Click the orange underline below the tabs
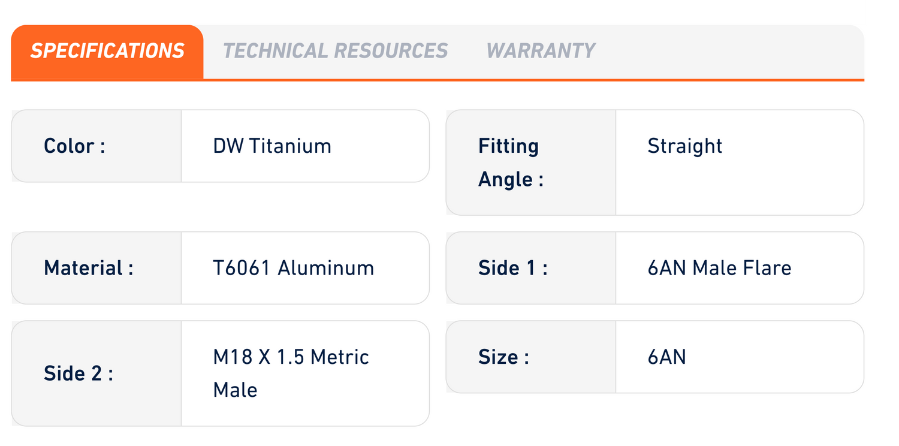899x446 pixels. click(x=438, y=80)
